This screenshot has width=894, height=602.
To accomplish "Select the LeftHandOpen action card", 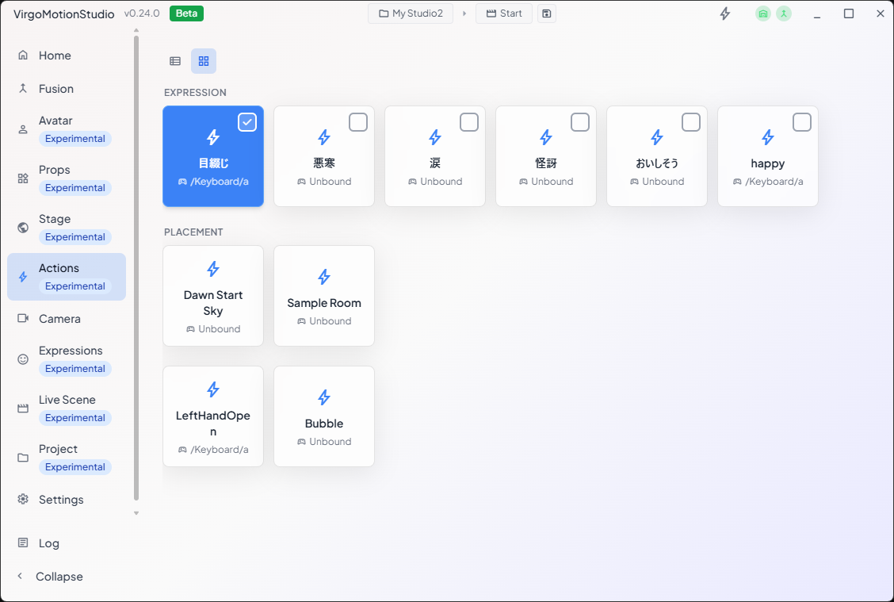I will click(213, 416).
